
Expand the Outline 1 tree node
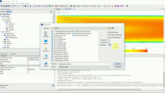point(3,18)
